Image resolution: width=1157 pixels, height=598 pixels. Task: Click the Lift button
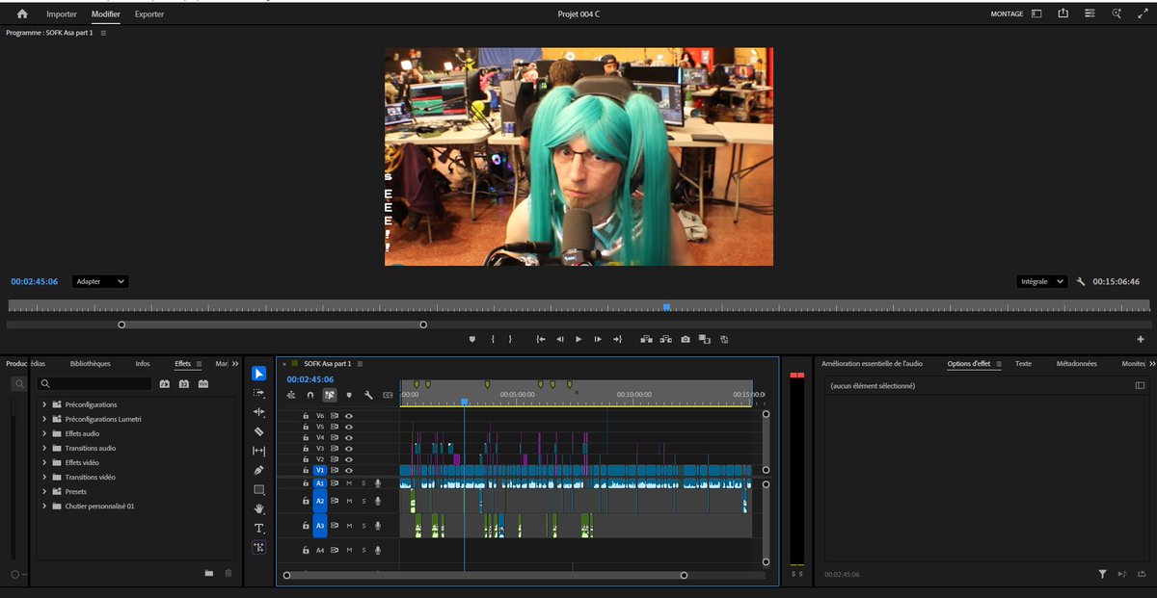tap(646, 339)
